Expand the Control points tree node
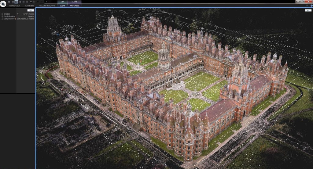The image size is (313, 169). (2, 16)
